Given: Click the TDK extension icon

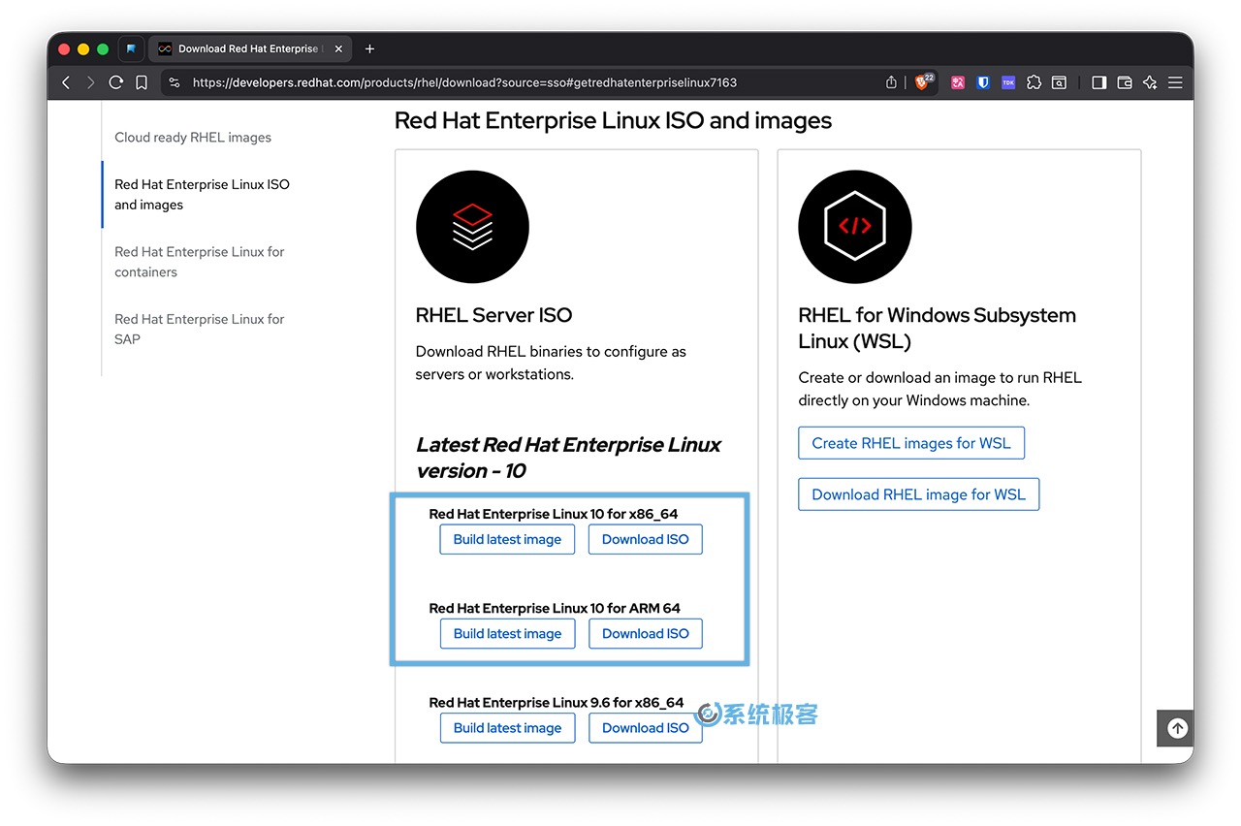Looking at the screenshot, I should pyautogui.click(x=1008, y=82).
